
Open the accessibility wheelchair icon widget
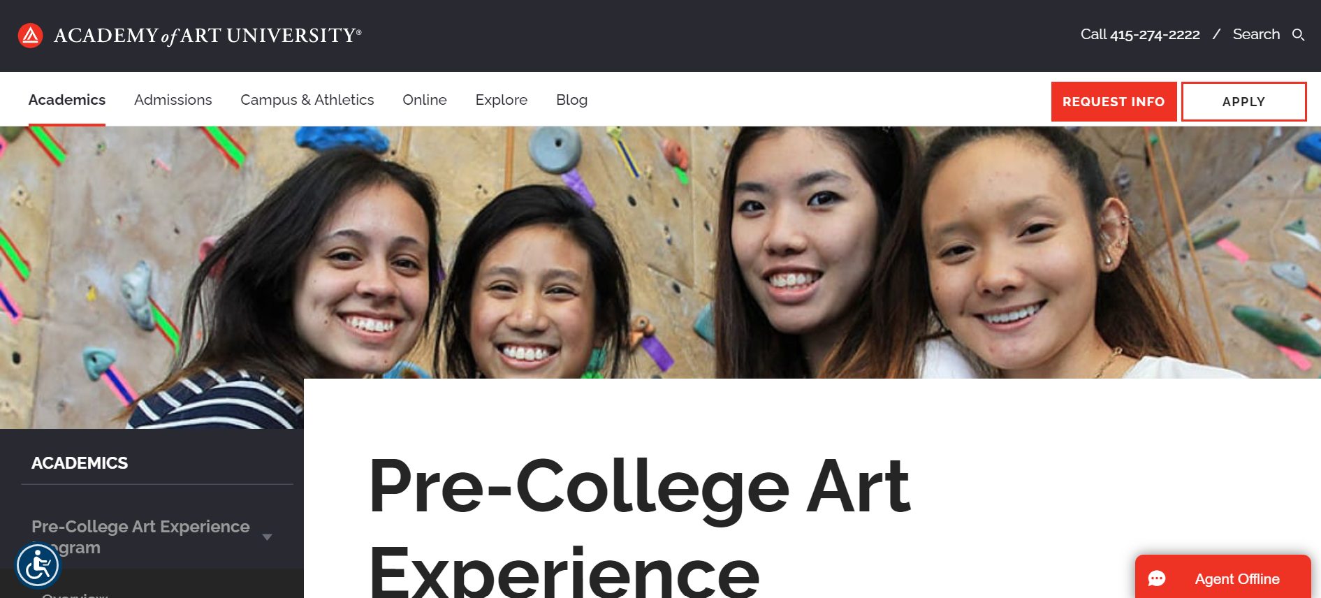click(38, 565)
